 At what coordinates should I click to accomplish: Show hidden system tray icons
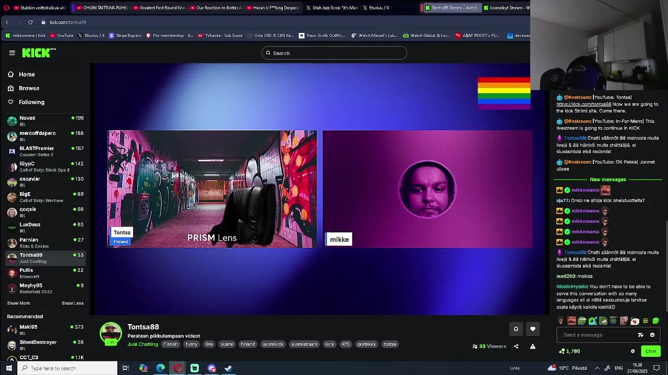coord(597,368)
